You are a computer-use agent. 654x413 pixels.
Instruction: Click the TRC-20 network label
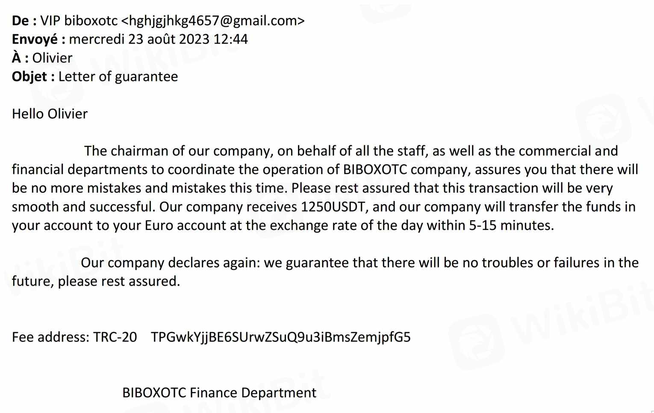[x=115, y=337]
